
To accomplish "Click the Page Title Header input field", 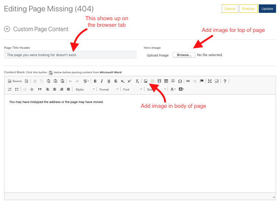I will click(x=70, y=55).
